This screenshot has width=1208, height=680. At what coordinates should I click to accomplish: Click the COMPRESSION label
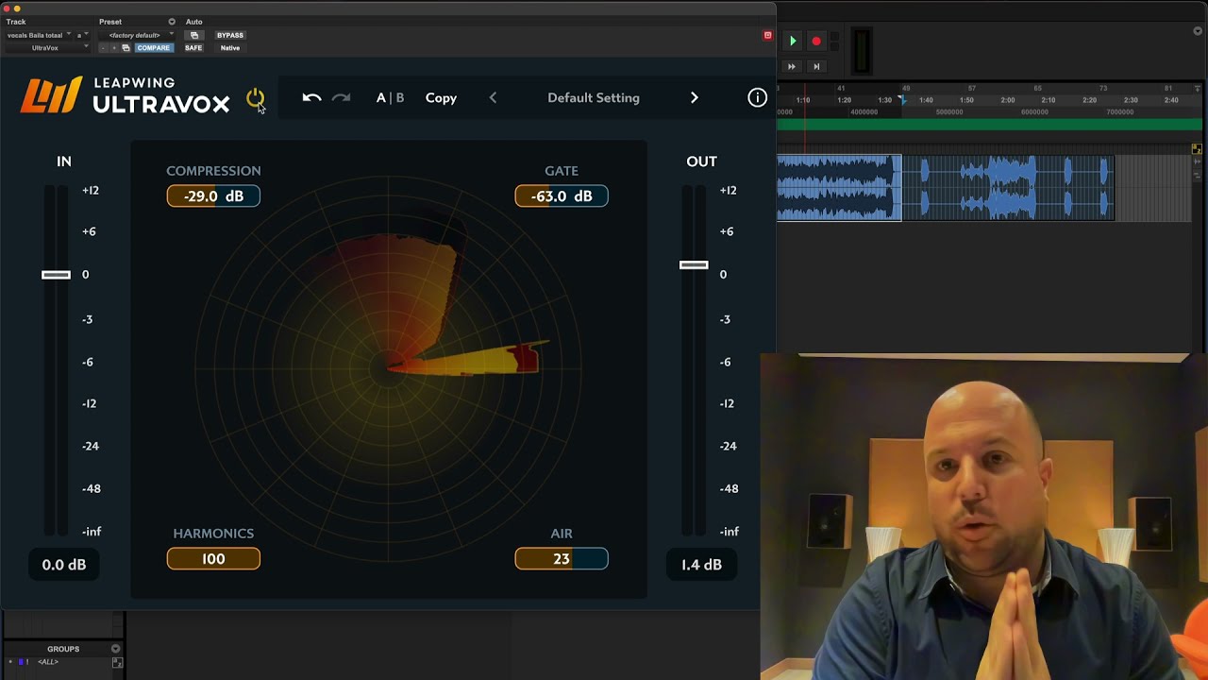(213, 171)
